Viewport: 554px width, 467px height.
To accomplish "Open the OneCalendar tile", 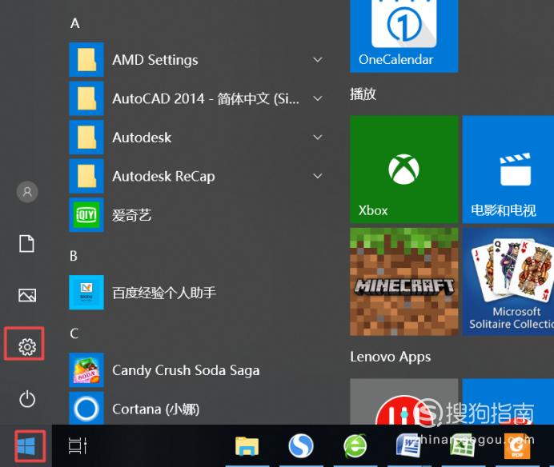I will [x=403, y=35].
